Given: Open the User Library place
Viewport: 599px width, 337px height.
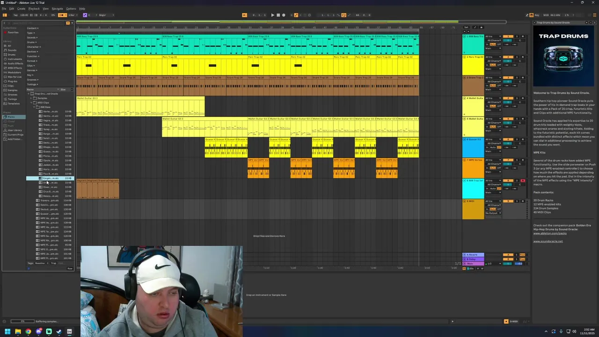Looking at the screenshot, I should point(14,130).
